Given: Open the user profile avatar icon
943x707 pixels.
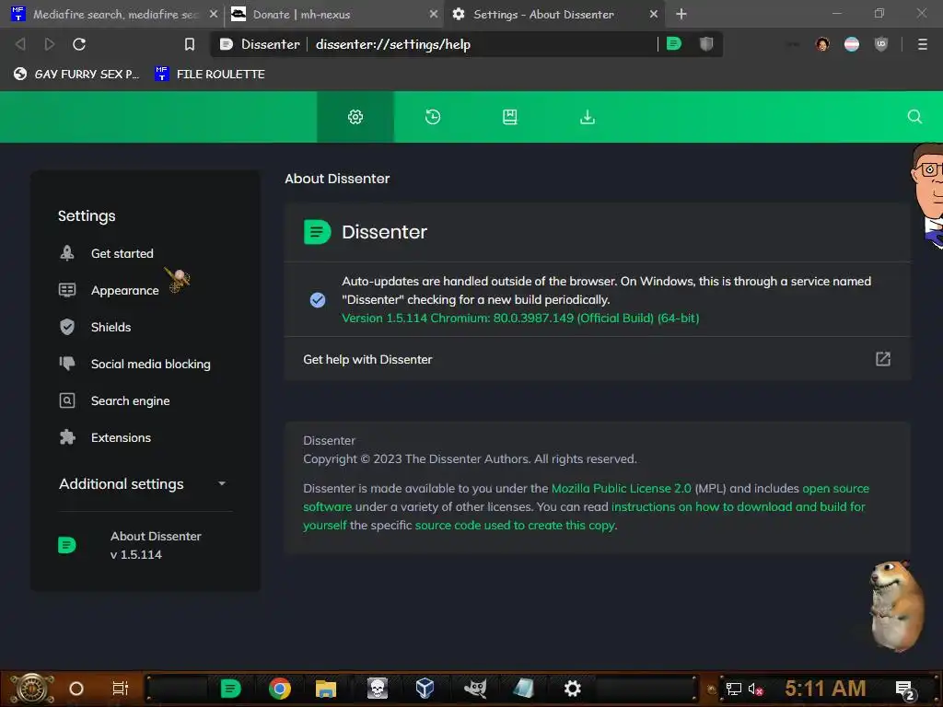Looking at the screenshot, I should (822, 44).
